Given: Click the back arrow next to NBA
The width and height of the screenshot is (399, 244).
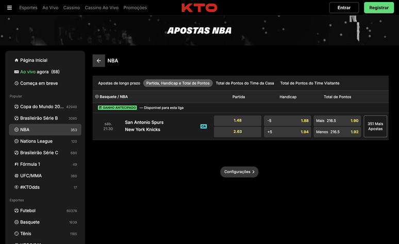Looking at the screenshot, I should 99,61.
